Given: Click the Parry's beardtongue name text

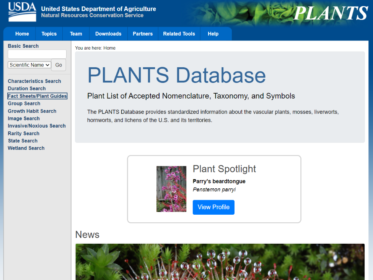Looking at the screenshot, I should click(219, 181).
